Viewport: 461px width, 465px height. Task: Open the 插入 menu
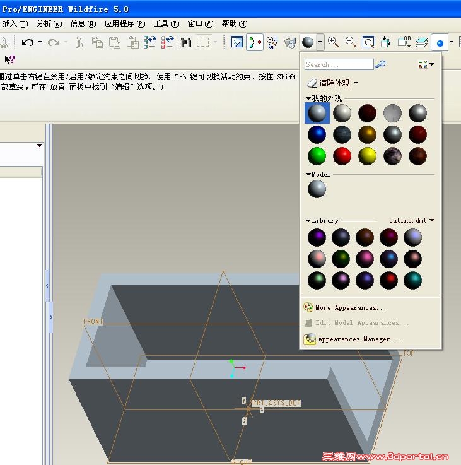[15, 24]
